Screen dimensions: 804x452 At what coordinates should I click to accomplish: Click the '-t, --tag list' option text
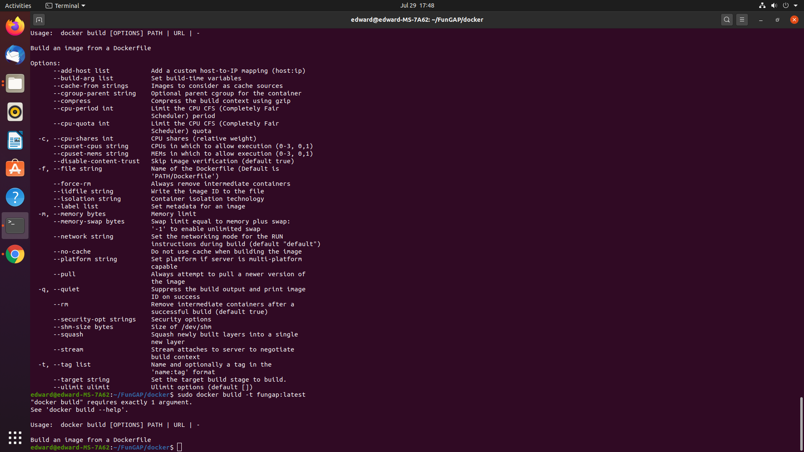(x=64, y=365)
